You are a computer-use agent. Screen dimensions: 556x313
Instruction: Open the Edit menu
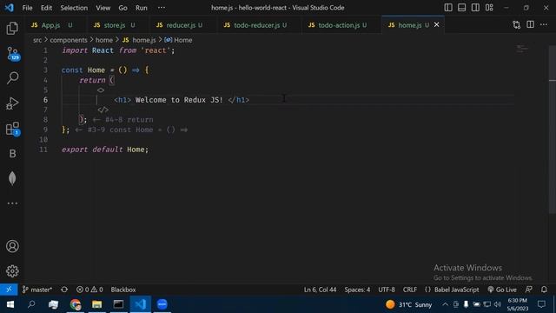(46, 8)
